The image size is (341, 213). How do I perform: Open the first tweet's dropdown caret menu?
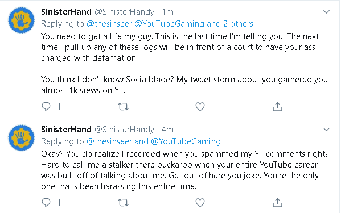tap(326, 12)
